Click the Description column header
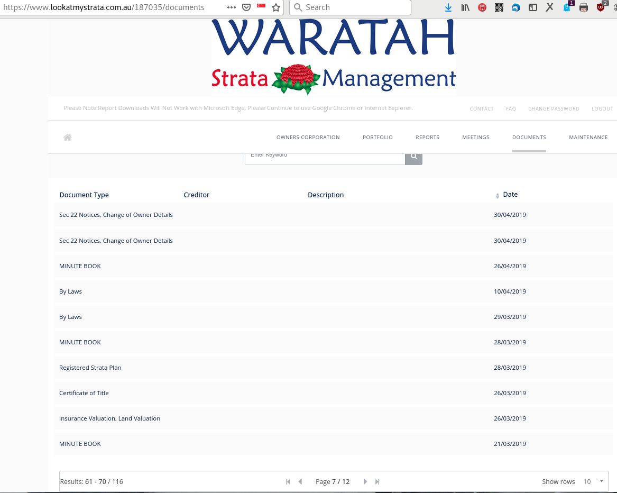The height and width of the screenshot is (493, 617). pos(326,195)
